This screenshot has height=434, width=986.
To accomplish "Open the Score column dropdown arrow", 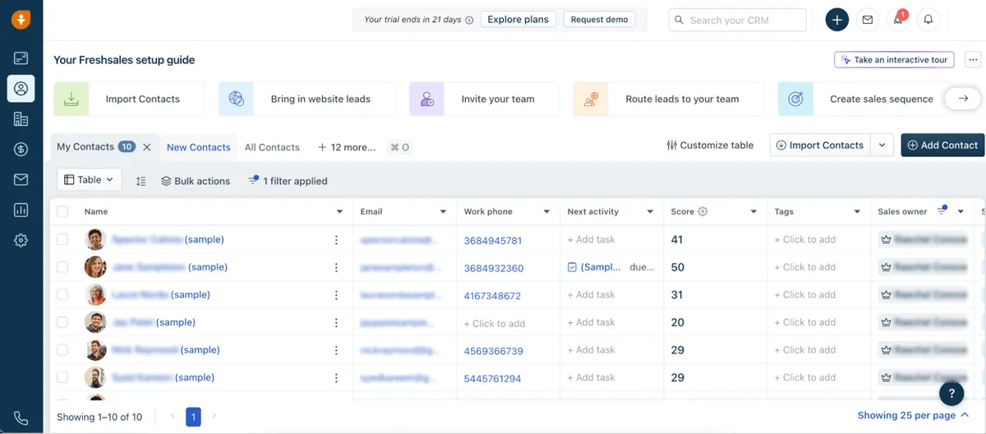I will coord(753,212).
